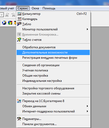This screenshot has height=128, width=109.
Task: Click the globe with coins toolbar icon
Action: point(10,23)
